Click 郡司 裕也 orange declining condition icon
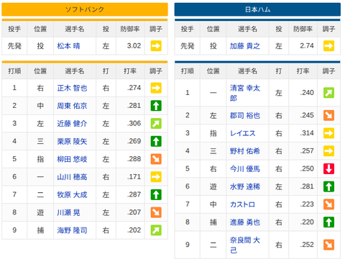345x262 pixels. coord(328,115)
